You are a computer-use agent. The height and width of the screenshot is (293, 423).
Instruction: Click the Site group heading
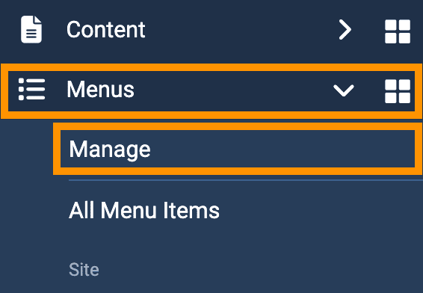84,270
